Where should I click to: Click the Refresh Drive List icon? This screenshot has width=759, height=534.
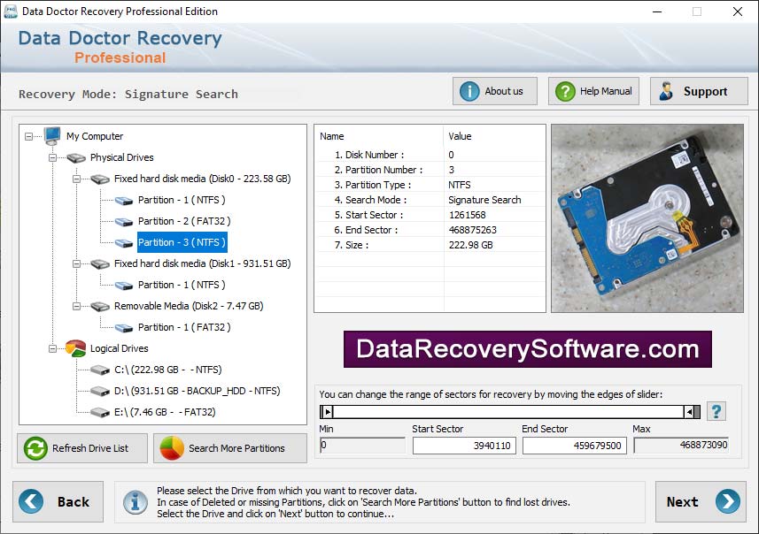point(35,448)
